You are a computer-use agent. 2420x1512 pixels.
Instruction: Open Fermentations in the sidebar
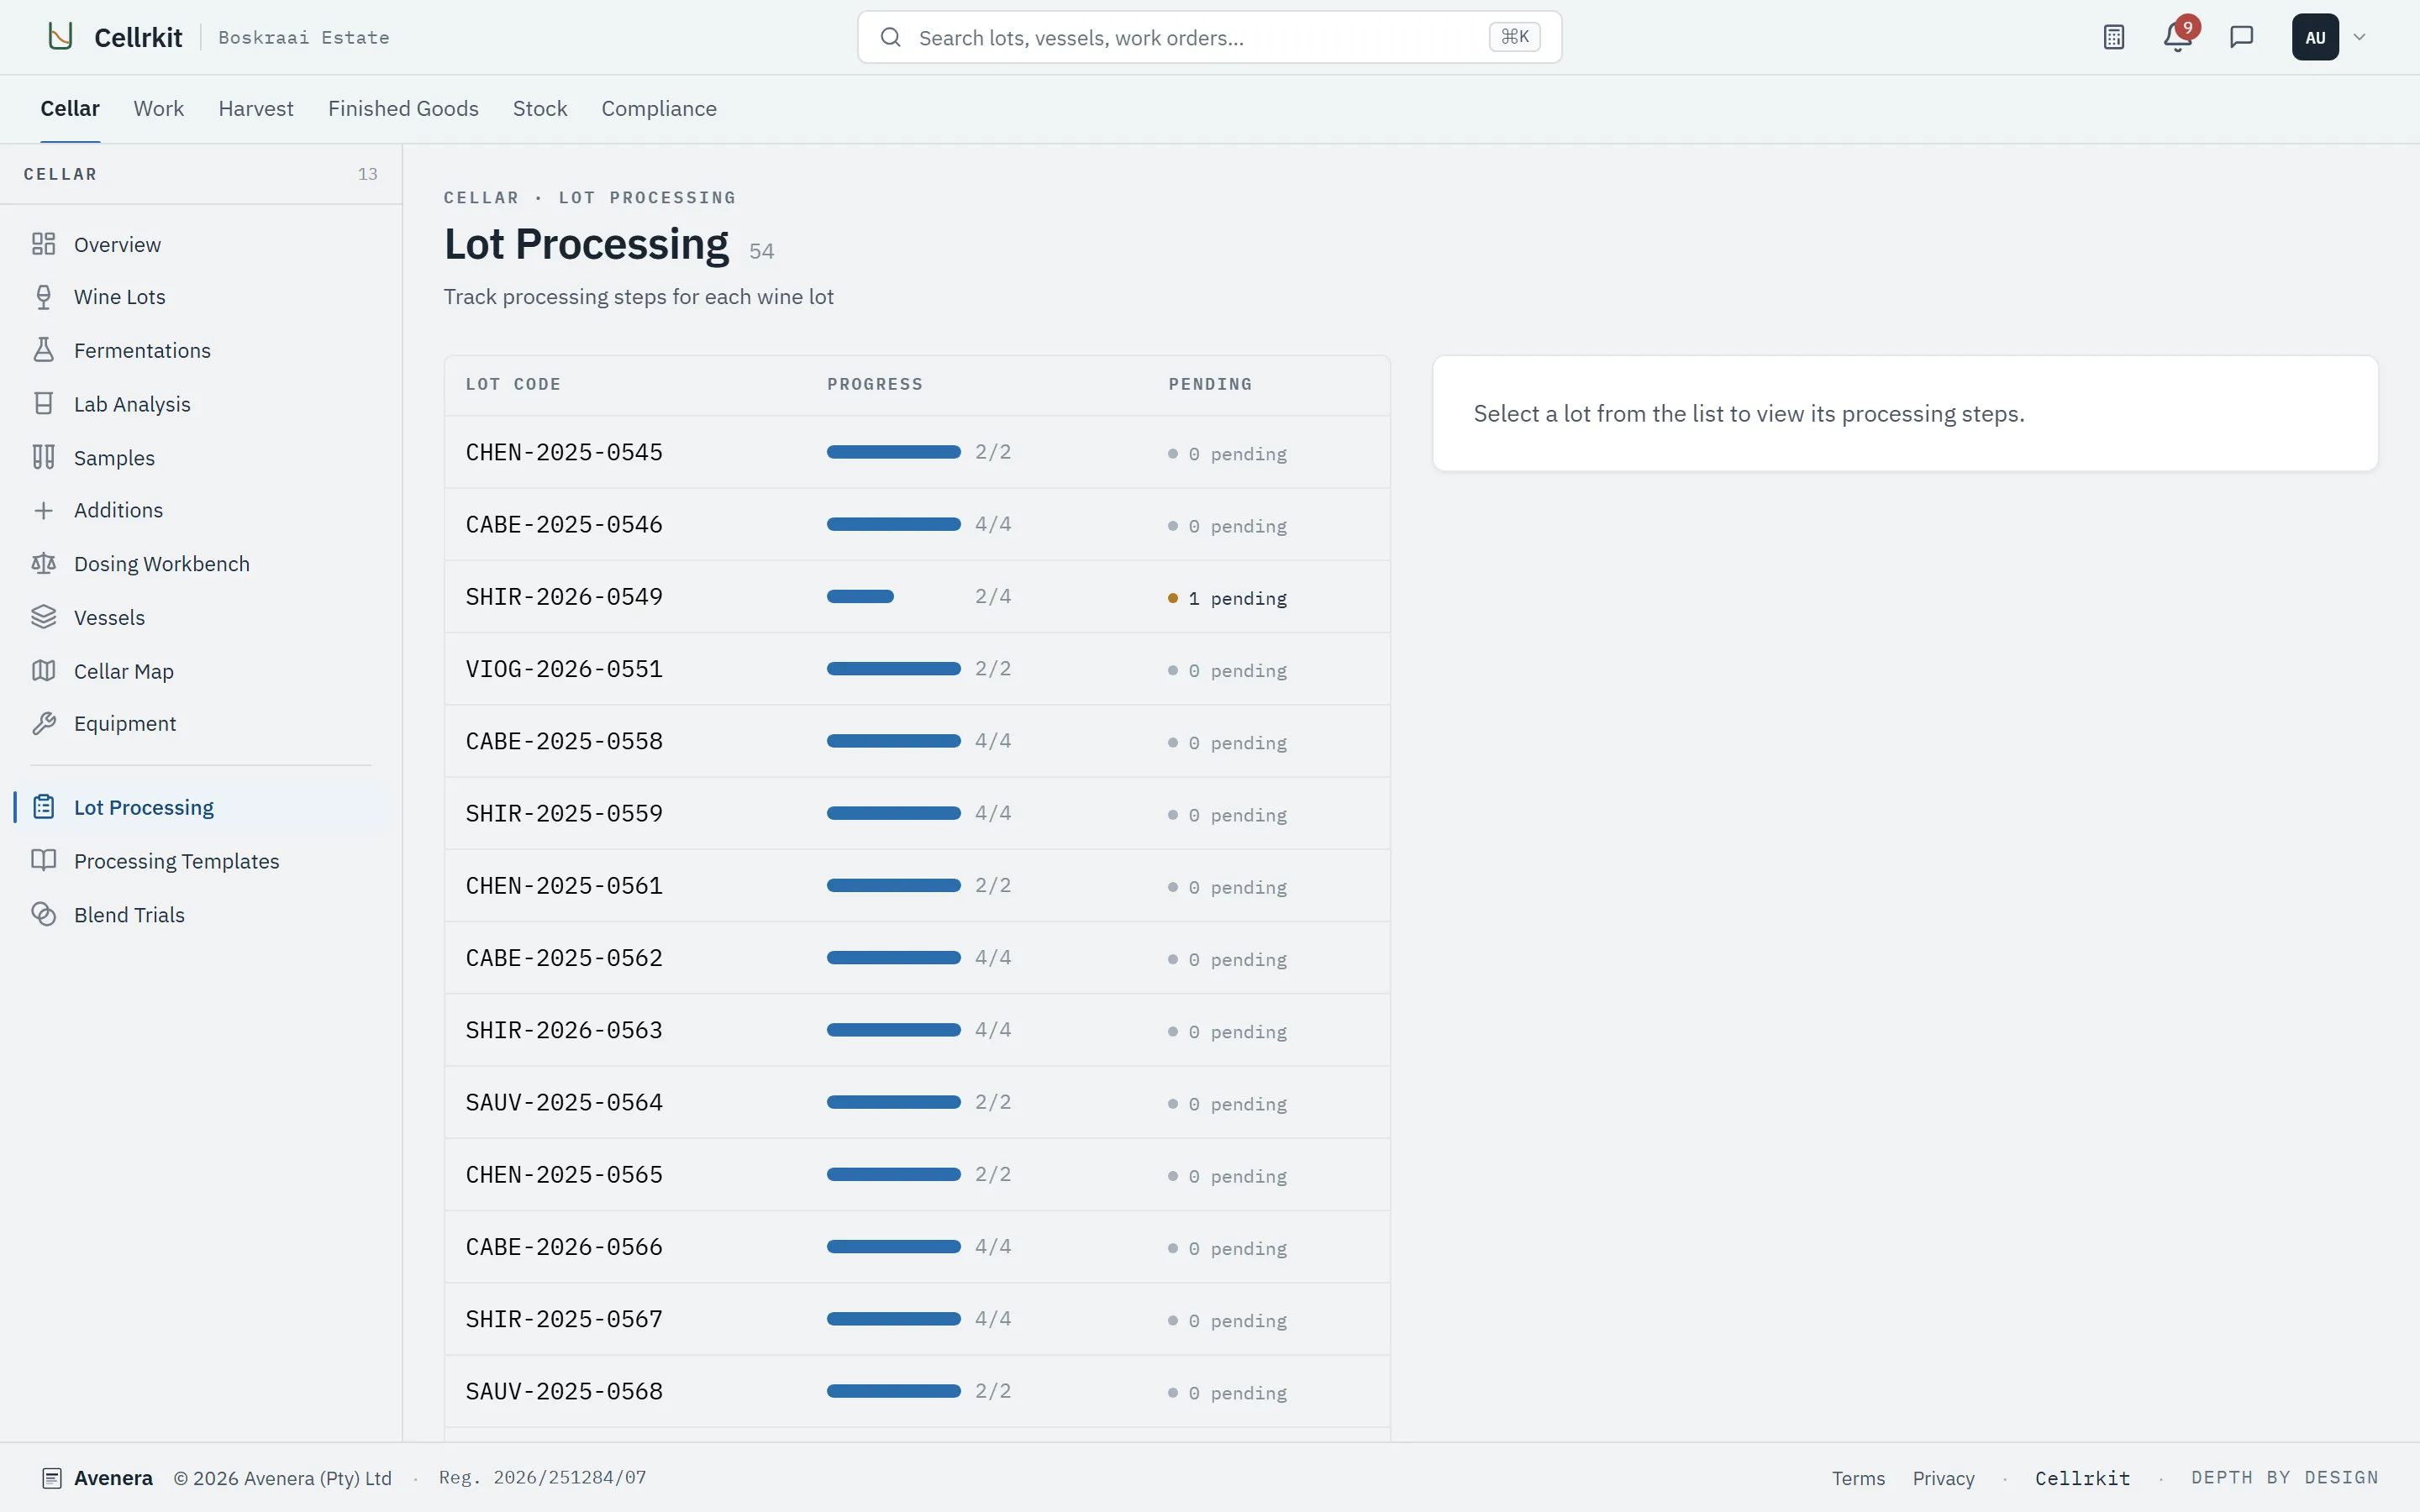pyautogui.click(x=200, y=350)
